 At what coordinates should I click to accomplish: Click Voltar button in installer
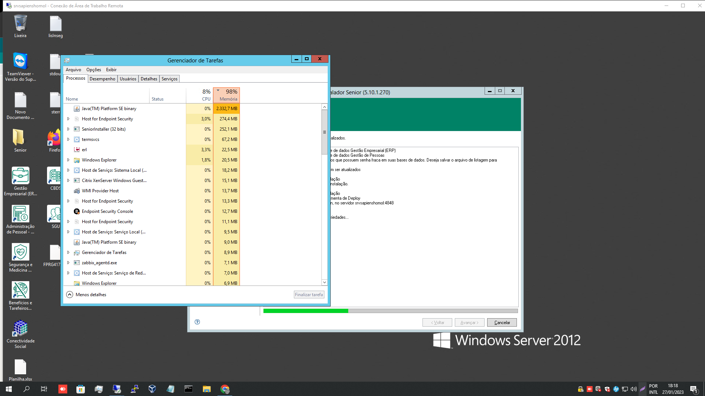[x=437, y=323]
